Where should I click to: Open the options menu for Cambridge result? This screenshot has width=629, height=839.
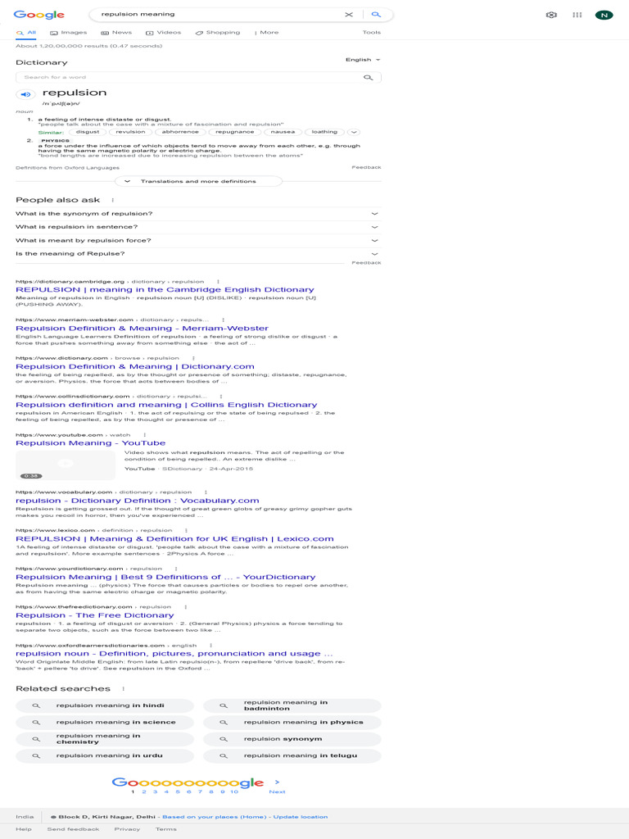(218, 282)
